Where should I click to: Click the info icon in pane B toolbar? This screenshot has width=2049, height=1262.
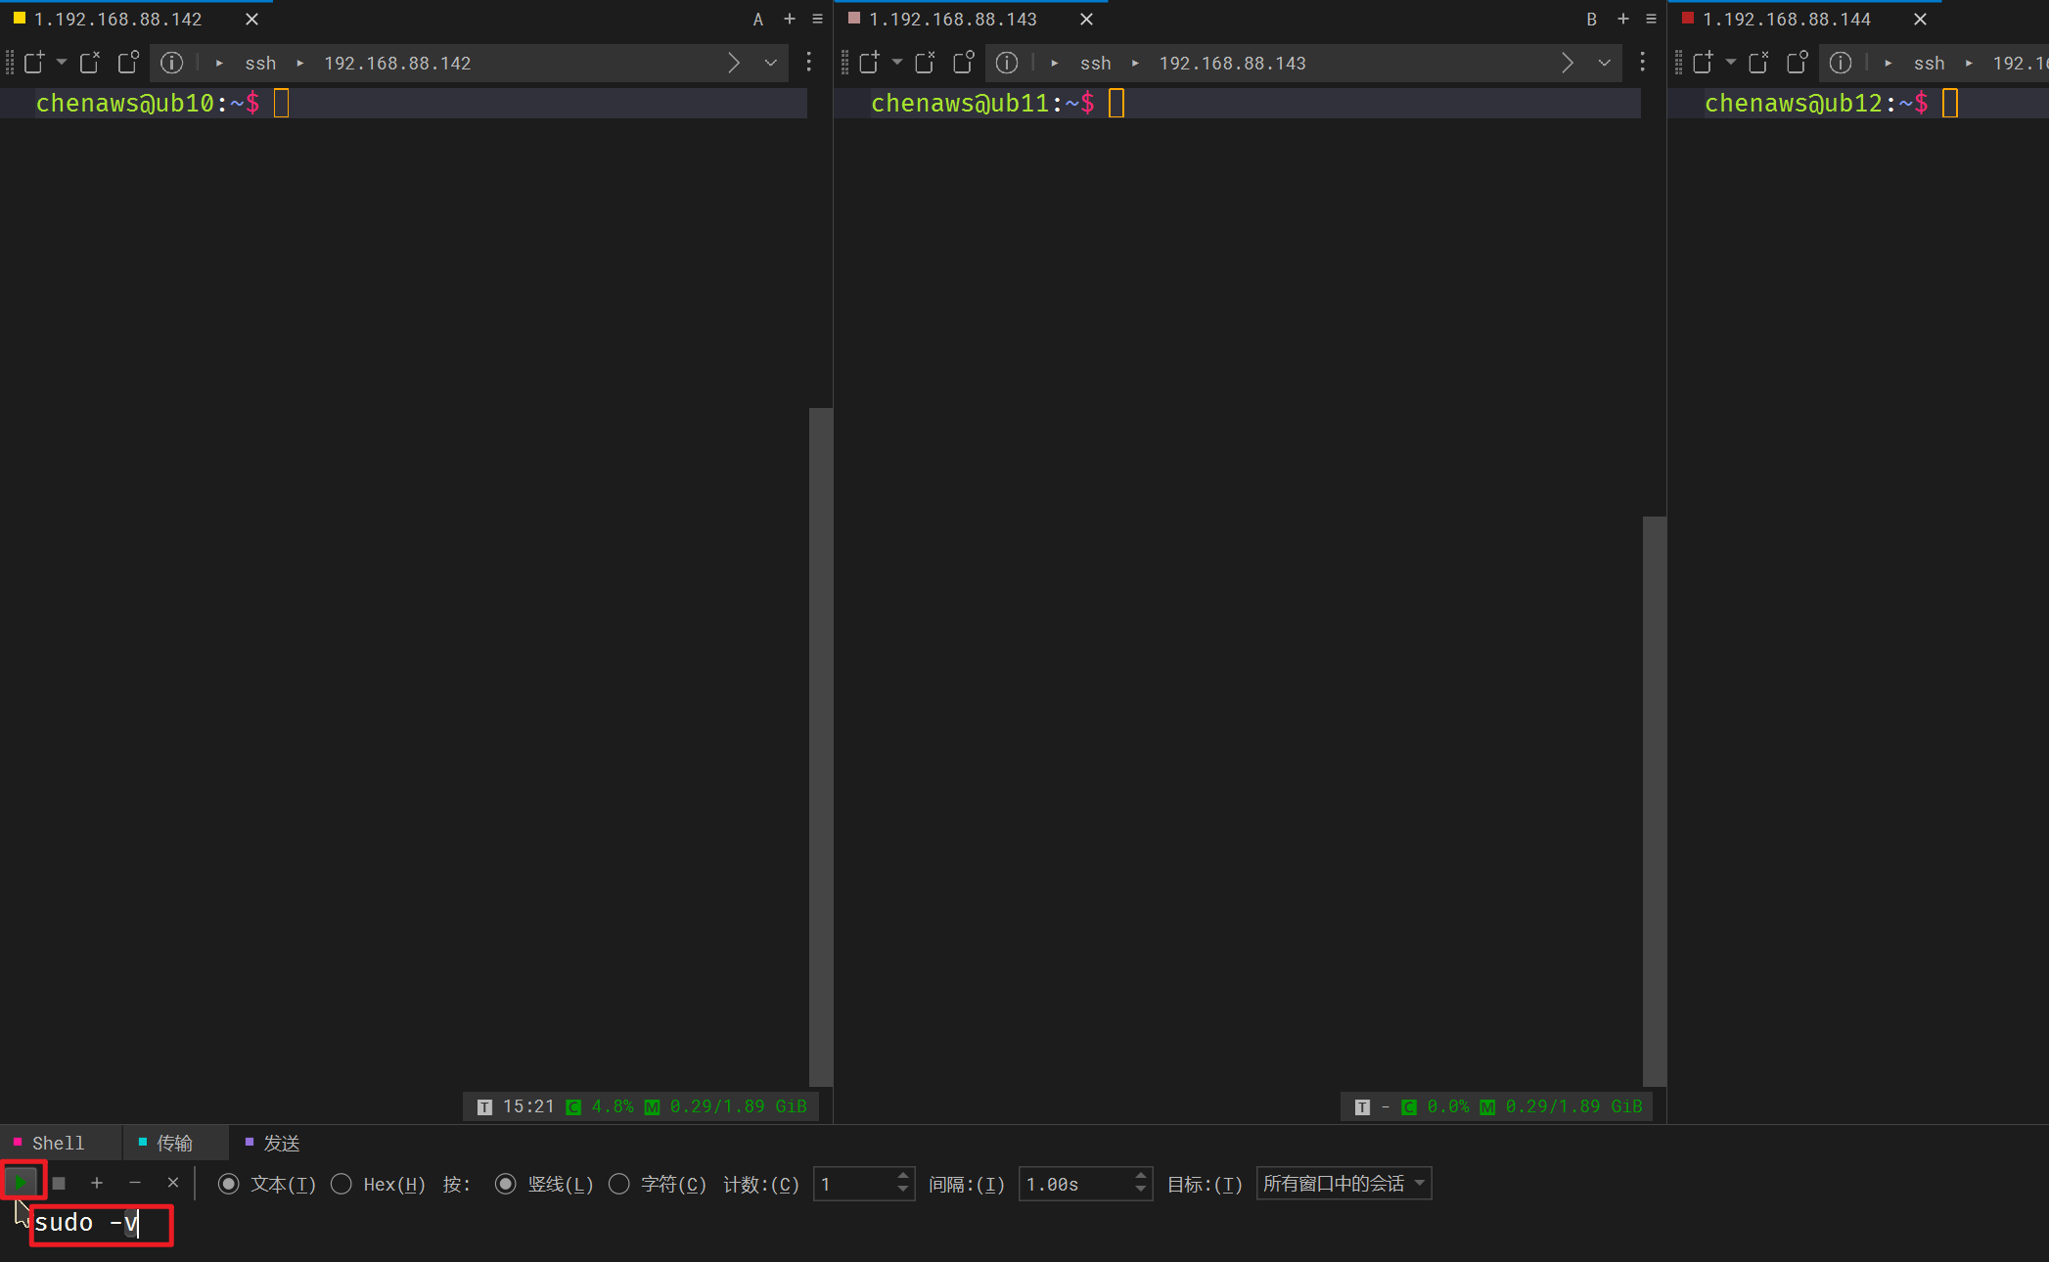tap(1007, 63)
